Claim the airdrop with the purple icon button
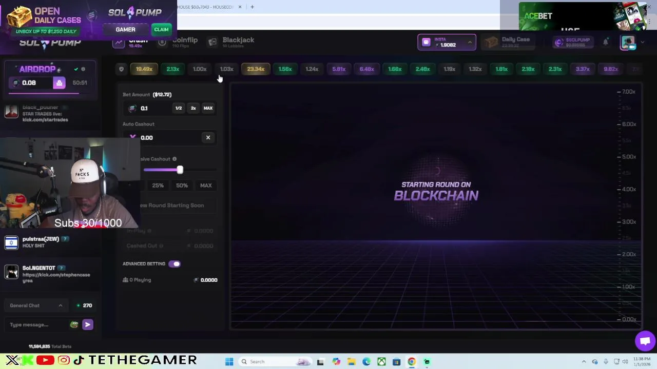This screenshot has height=369, width=657. click(59, 83)
